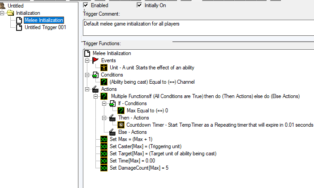Click the Else - Actions clapperboard icon
Screen dimensions: 314x188
click(112, 132)
